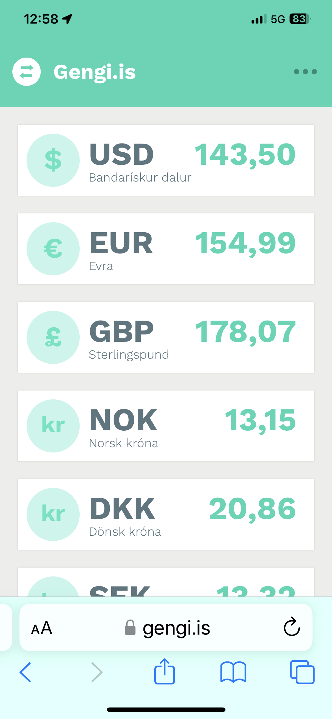Screen dimensions: 332x719
Task: Select the Dönsk króna rate 20,86
Action: click(252, 509)
